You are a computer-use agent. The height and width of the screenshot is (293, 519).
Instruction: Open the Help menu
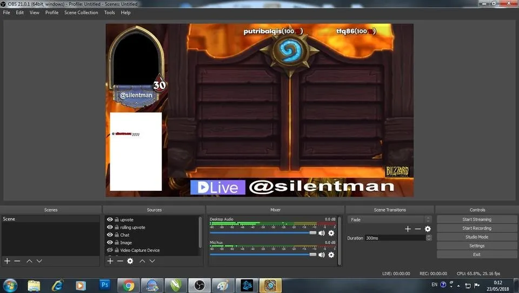(125, 12)
